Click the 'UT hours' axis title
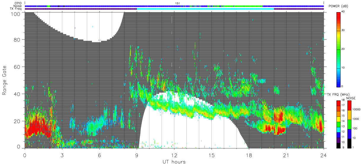364x168 pixels. point(174,162)
